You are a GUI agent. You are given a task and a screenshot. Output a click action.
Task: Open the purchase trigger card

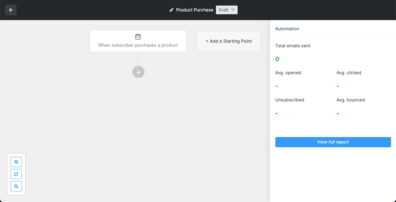[138, 41]
